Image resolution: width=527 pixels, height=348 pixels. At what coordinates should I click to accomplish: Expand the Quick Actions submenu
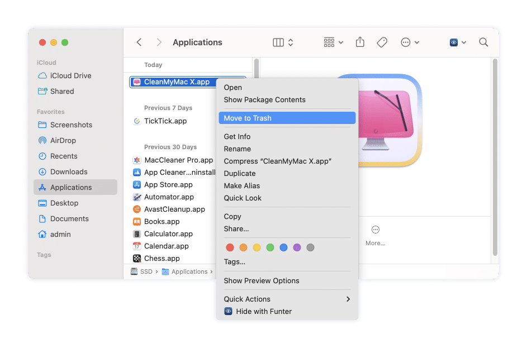point(287,299)
